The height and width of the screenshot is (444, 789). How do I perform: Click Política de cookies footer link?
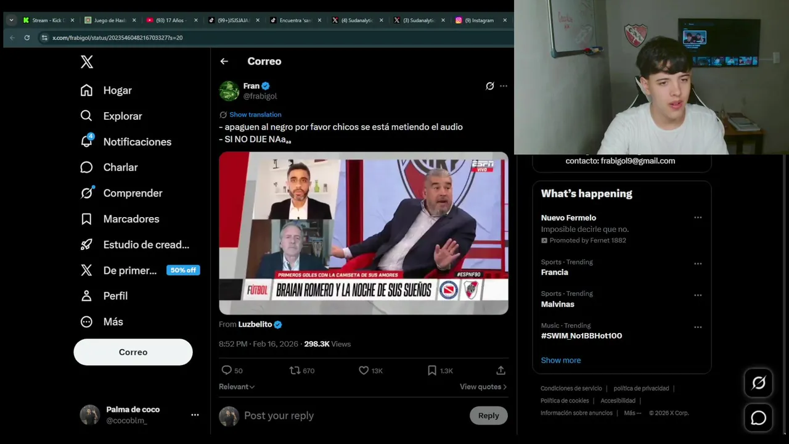pos(565,401)
